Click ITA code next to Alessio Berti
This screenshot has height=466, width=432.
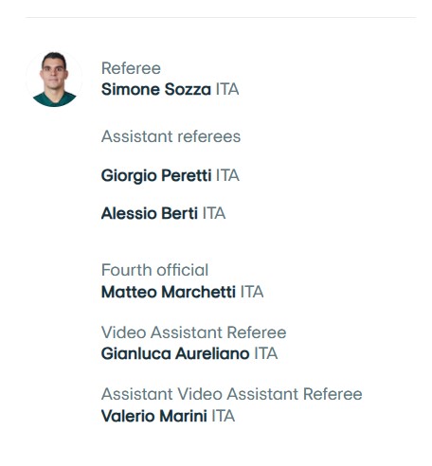(x=214, y=213)
